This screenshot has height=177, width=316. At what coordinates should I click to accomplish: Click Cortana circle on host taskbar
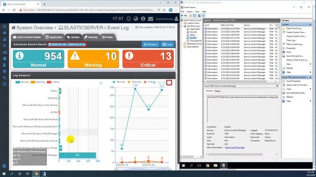pos(20,174)
